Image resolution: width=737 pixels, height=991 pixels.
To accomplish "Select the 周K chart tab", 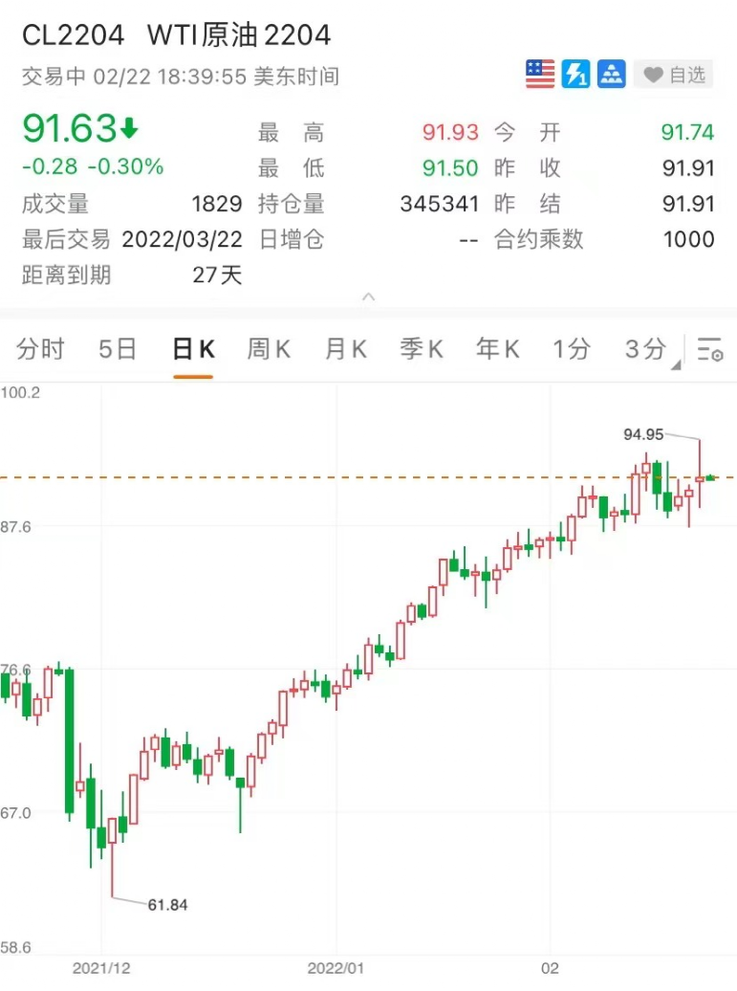I will click(x=269, y=349).
